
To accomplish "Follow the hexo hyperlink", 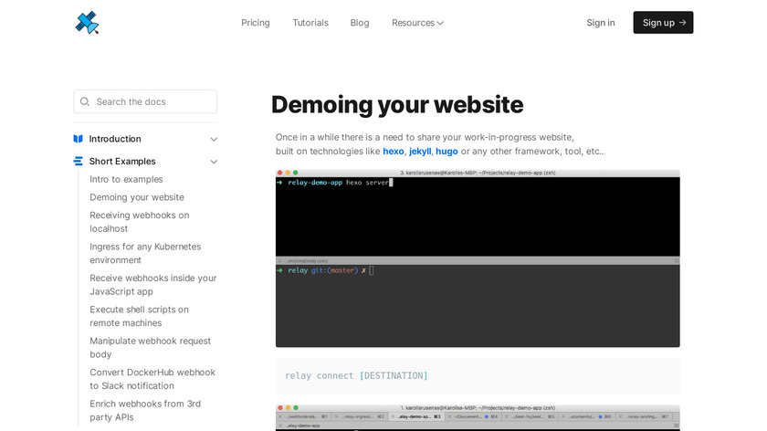I will [x=394, y=152].
